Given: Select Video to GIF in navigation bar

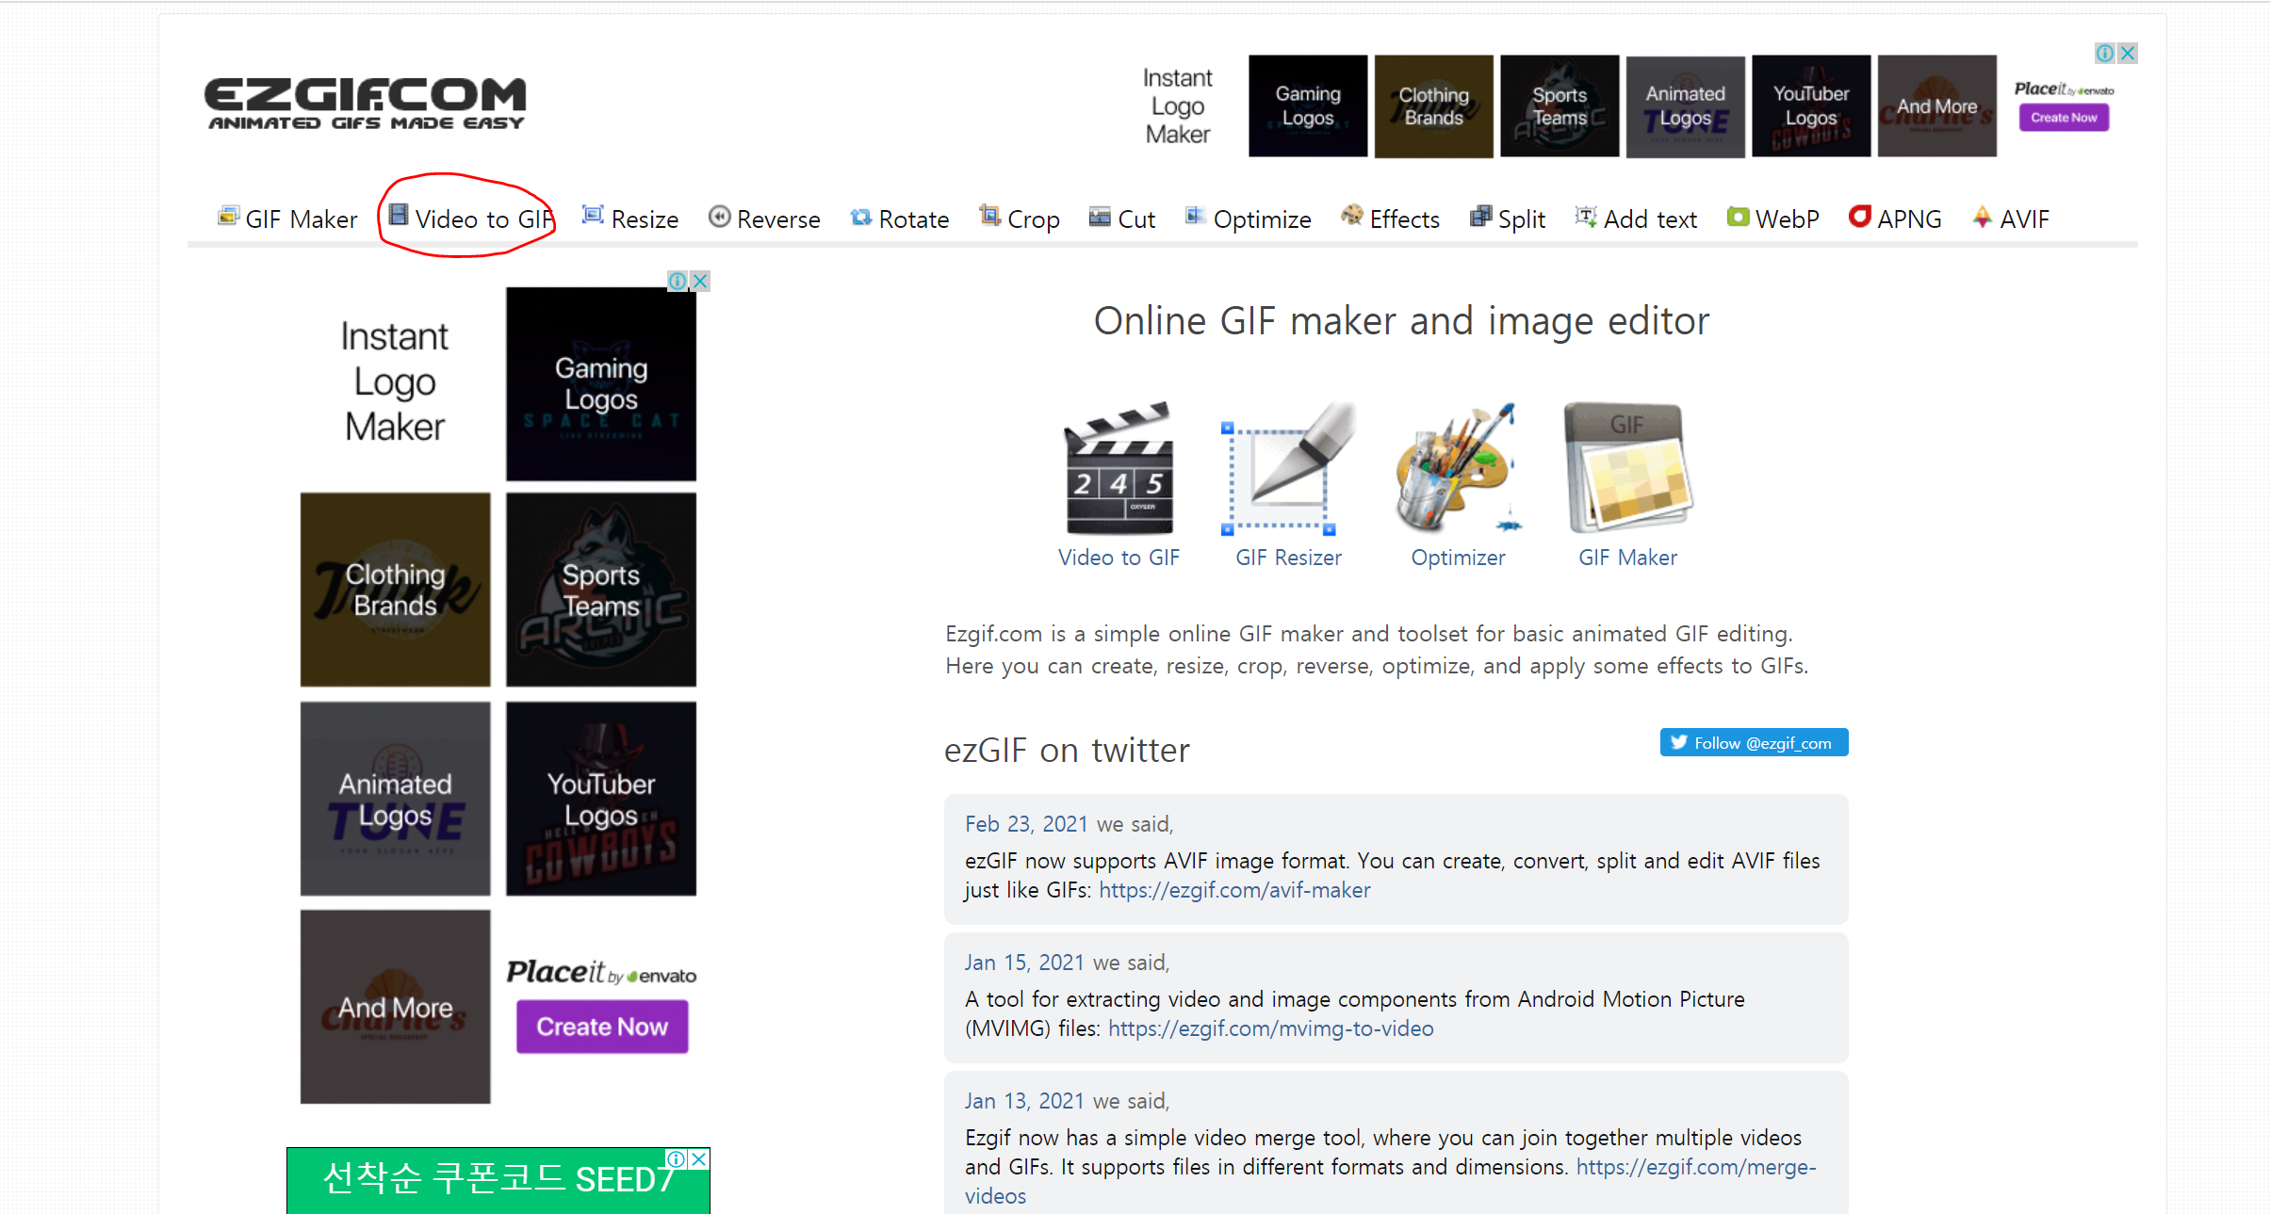Looking at the screenshot, I should pos(471,219).
